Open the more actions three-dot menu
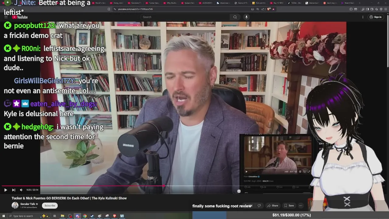The height and width of the screenshot is (219, 389). (301, 206)
